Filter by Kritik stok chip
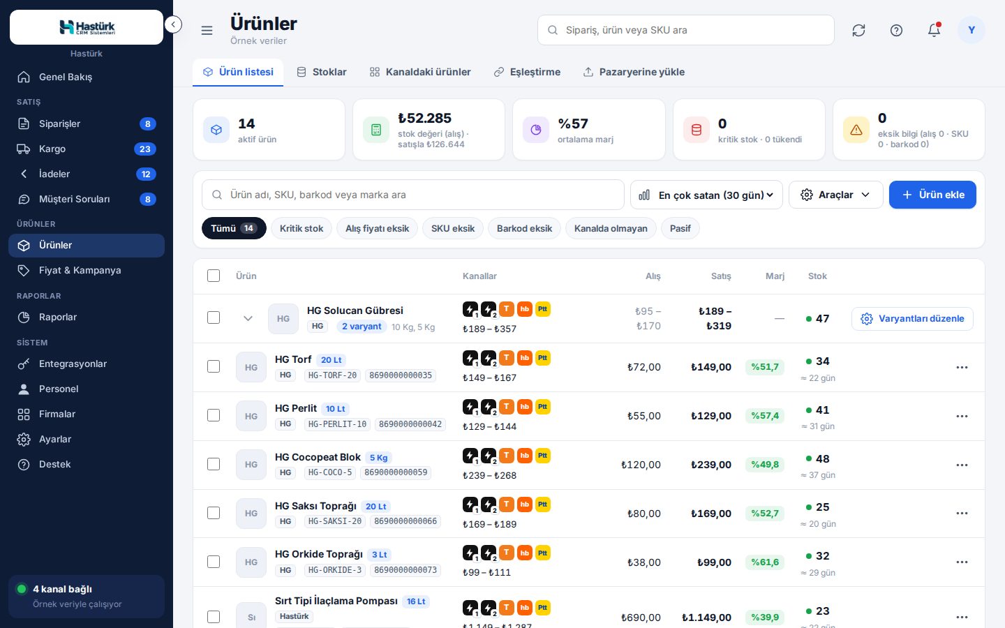 [301, 228]
